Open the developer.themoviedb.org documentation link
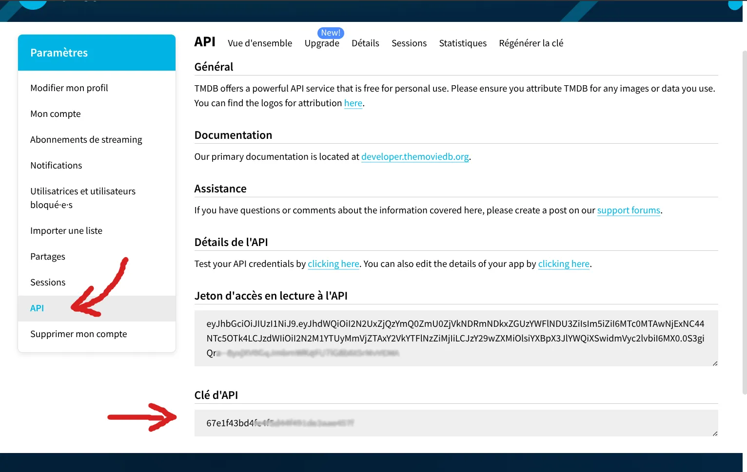Image resolution: width=747 pixels, height=472 pixels. 415,157
